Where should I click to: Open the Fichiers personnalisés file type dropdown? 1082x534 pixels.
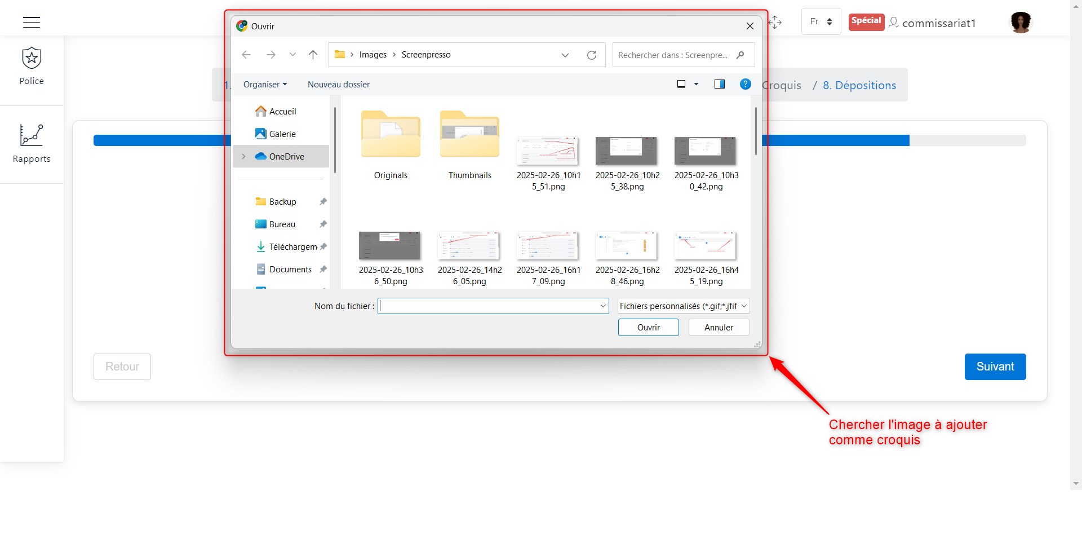684,306
